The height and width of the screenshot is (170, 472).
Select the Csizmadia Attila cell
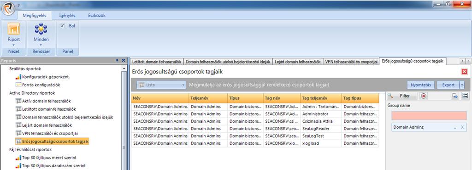(321, 121)
